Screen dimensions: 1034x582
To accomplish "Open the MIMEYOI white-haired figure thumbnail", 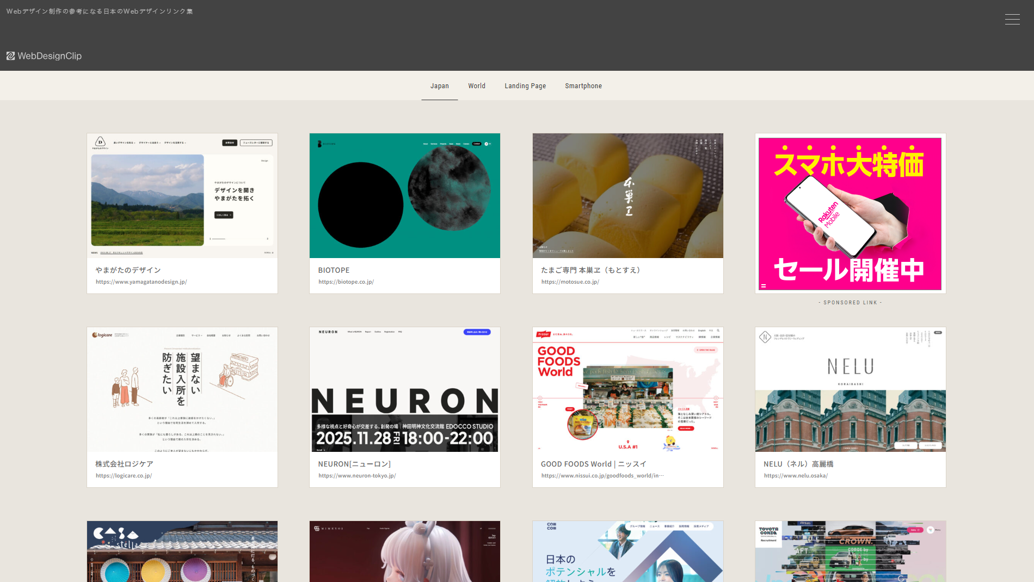I will [405, 552].
